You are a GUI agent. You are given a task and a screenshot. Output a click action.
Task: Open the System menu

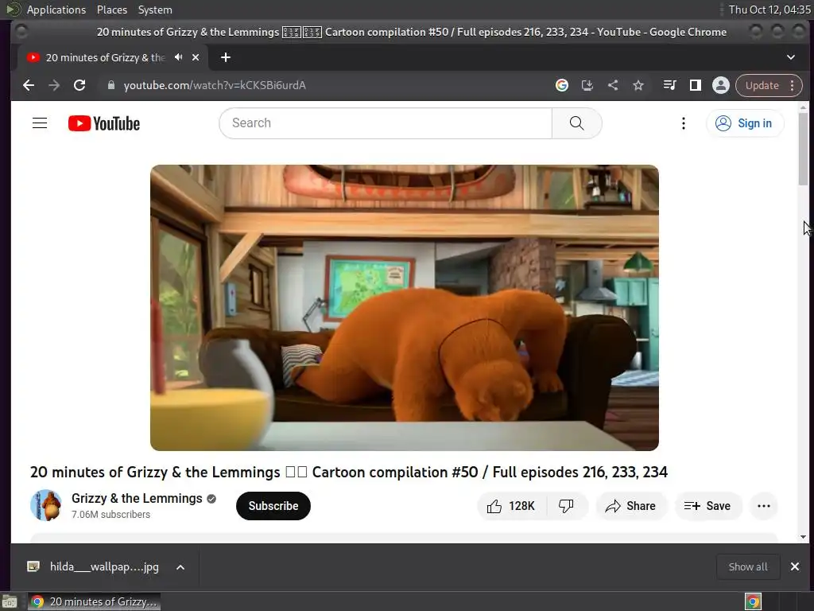click(155, 10)
